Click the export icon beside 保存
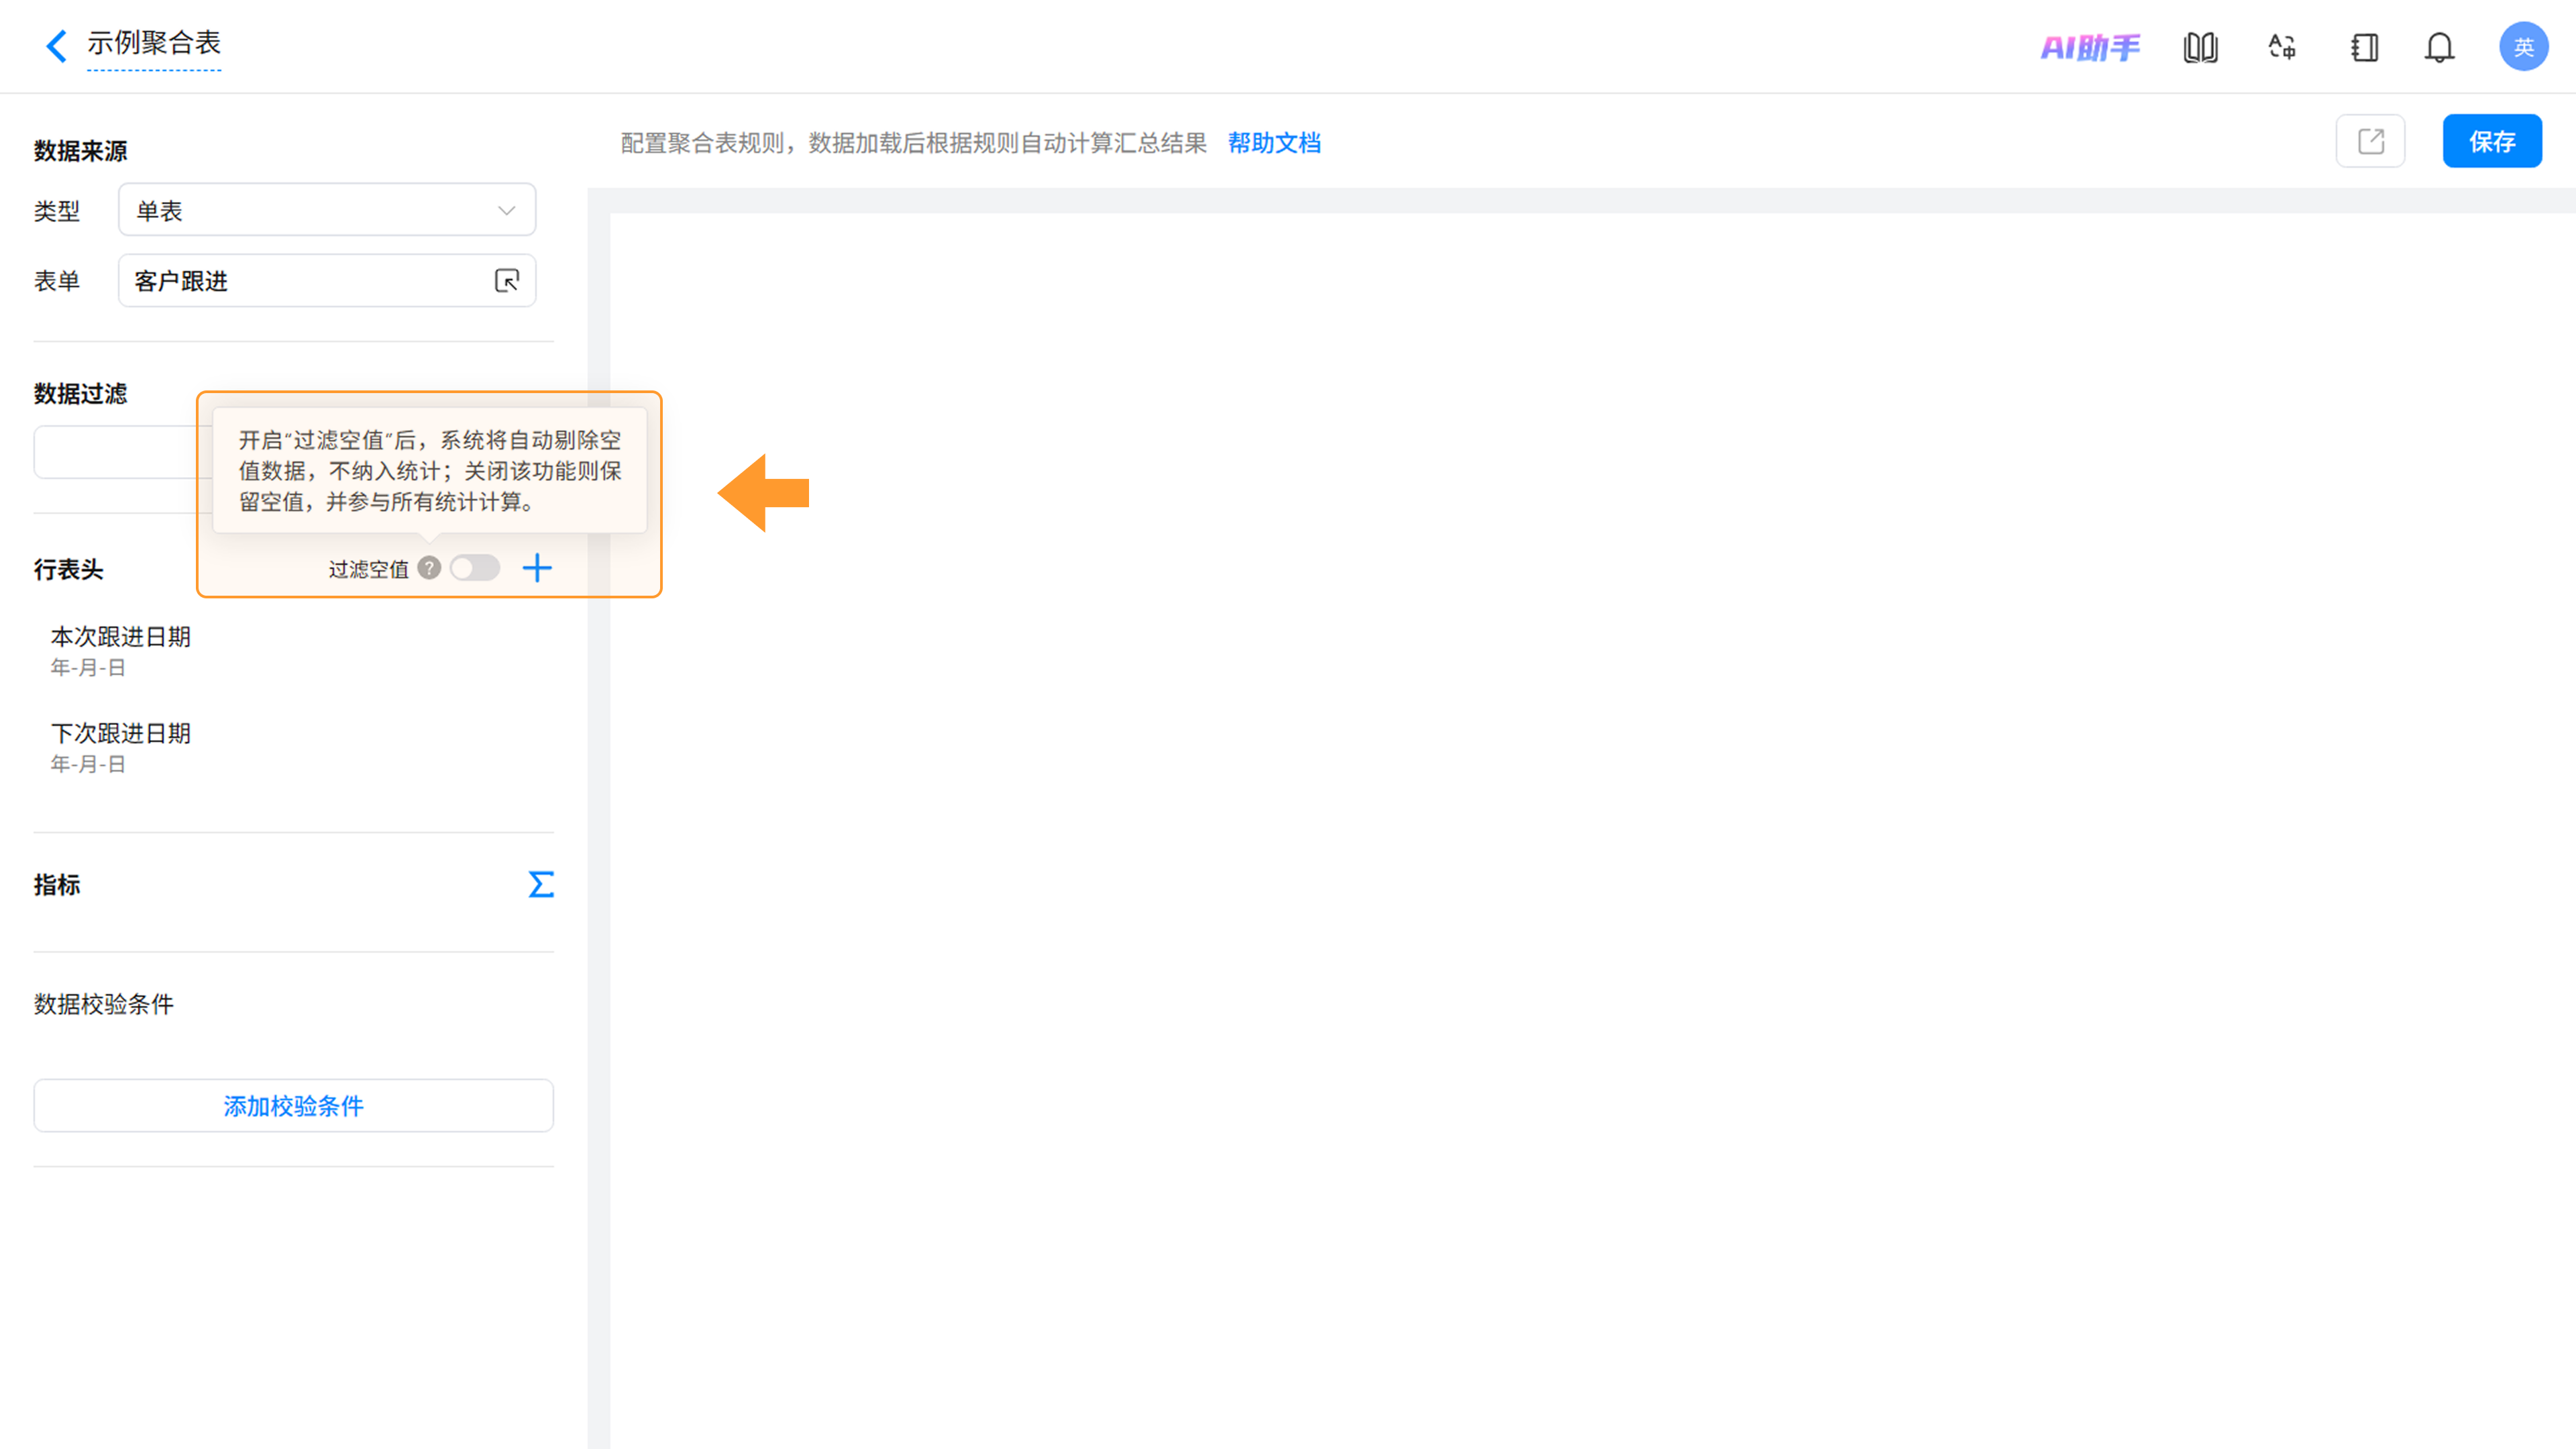This screenshot has width=2576, height=1449. pyautogui.click(x=2370, y=141)
